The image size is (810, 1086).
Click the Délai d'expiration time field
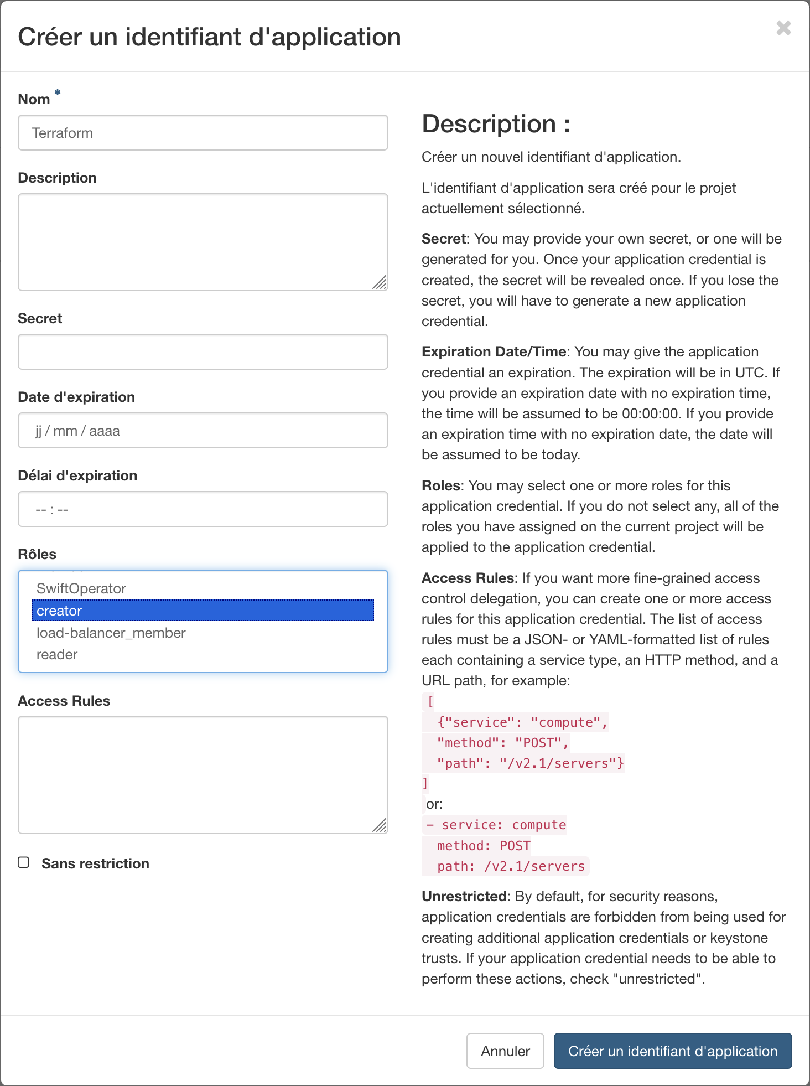tap(203, 509)
